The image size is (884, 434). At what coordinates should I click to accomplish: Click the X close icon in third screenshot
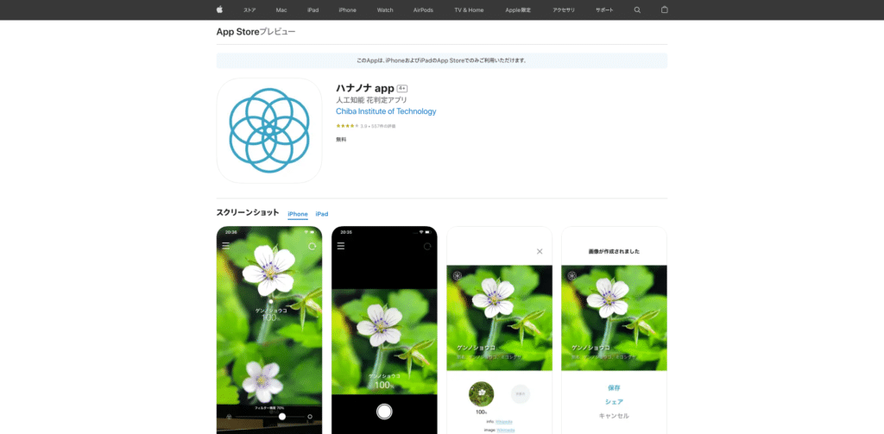(540, 251)
